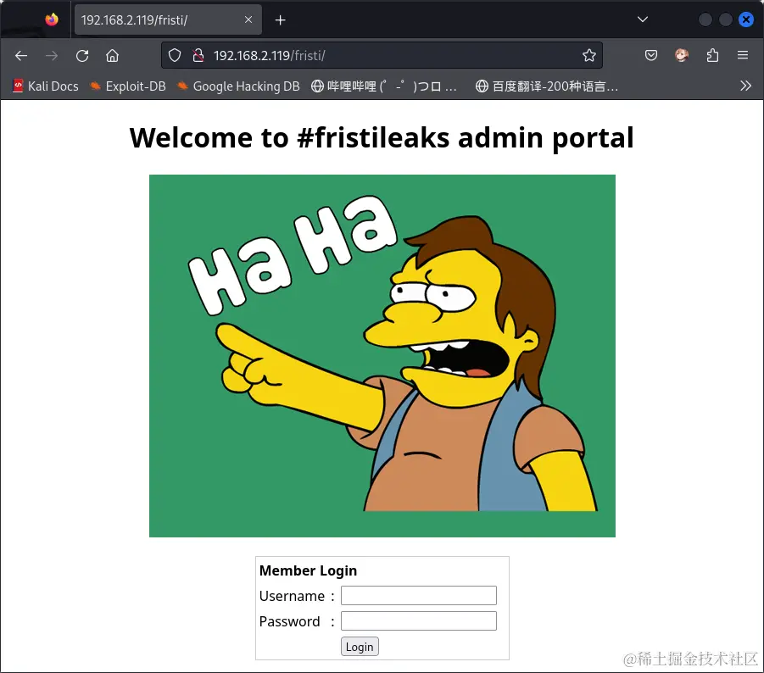Open the Firefox hamburger menu
The width and height of the screenshot is (764, 673).
743,55
